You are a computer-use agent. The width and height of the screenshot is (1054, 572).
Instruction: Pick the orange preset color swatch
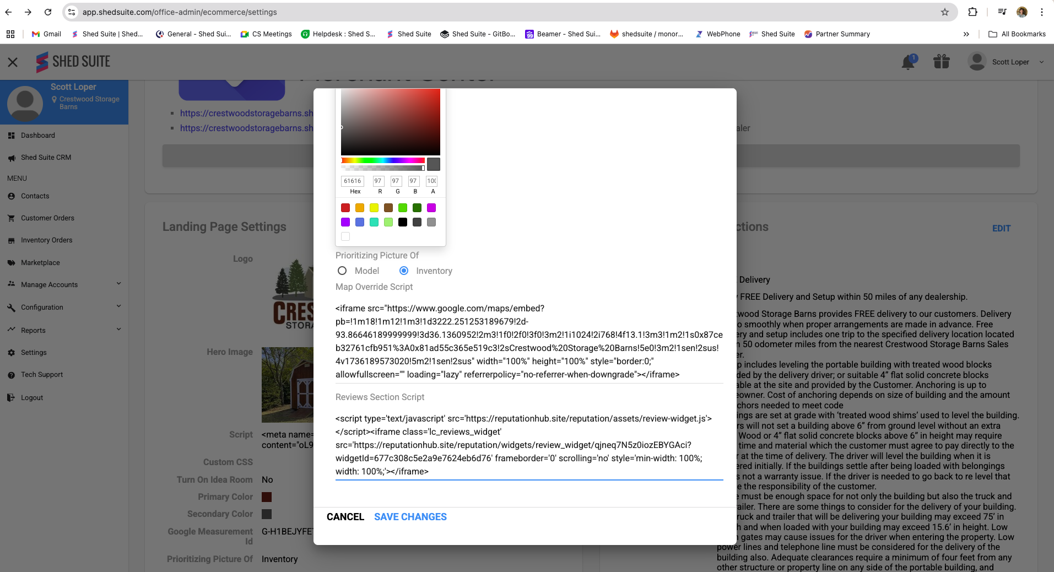click(x=360, y=208)
